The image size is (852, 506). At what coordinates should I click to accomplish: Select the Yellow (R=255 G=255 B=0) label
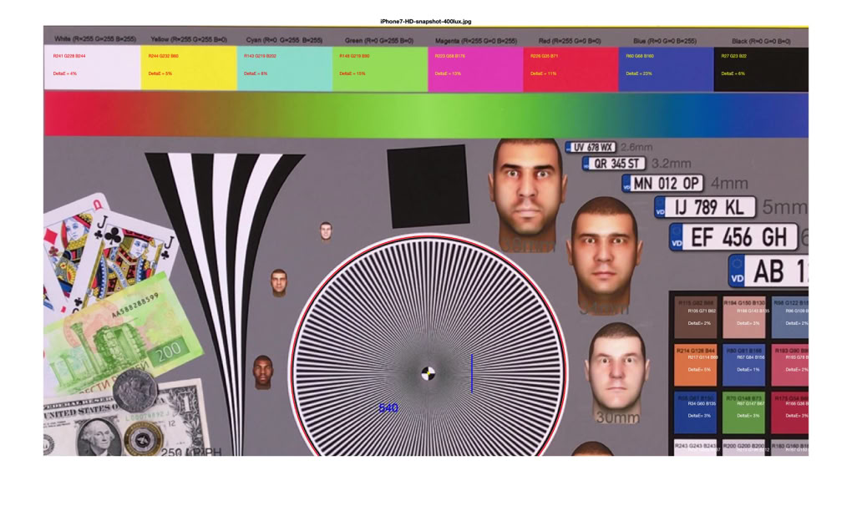coord(189,39)
